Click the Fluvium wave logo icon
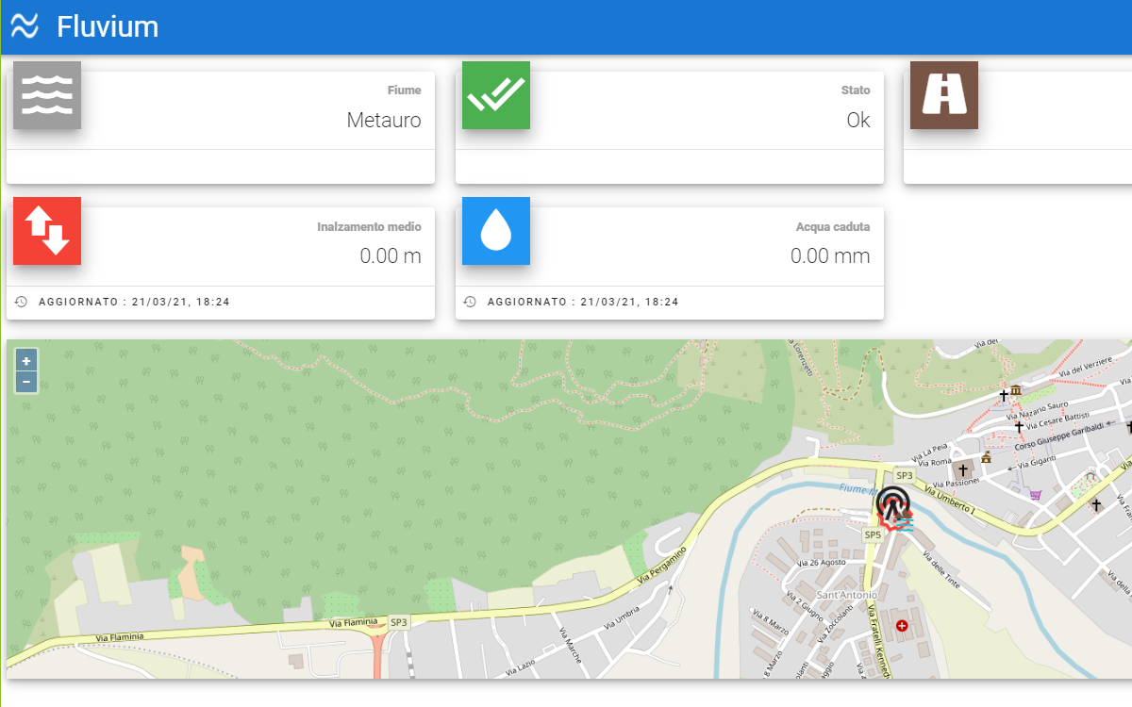 pyautogui.click(x=25, y=26)
